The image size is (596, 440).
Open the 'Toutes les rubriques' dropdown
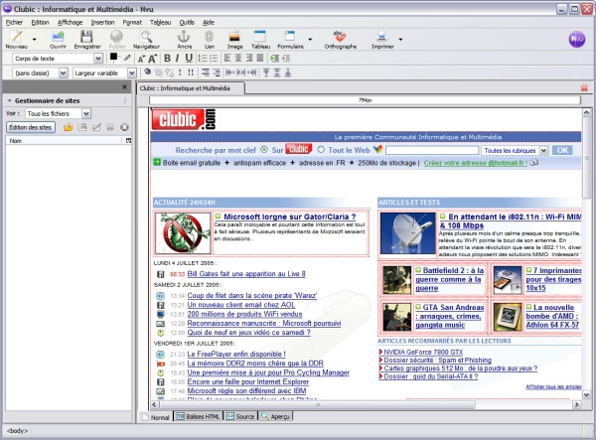pyautogui.click(x=543, y=150)
